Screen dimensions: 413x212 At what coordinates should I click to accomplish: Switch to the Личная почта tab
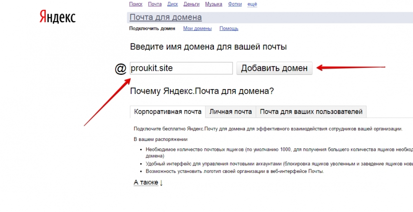click(x=231, y=112)
